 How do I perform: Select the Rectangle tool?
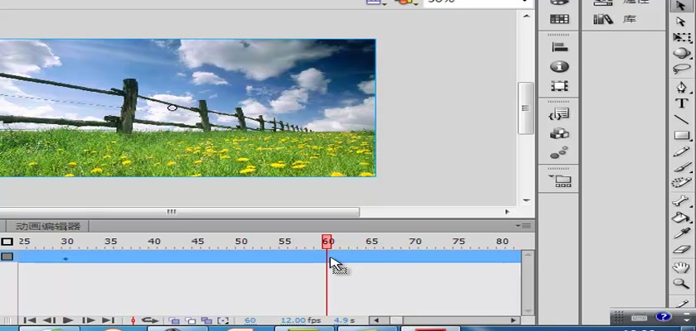coord(681,136)
